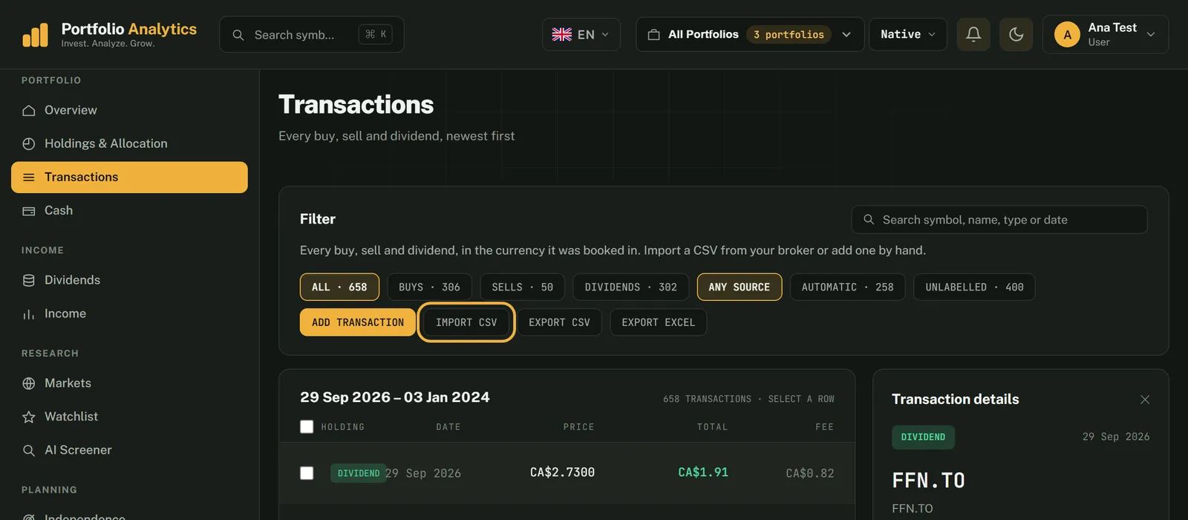Click the DIVIDEND tag in the table row

359,473
